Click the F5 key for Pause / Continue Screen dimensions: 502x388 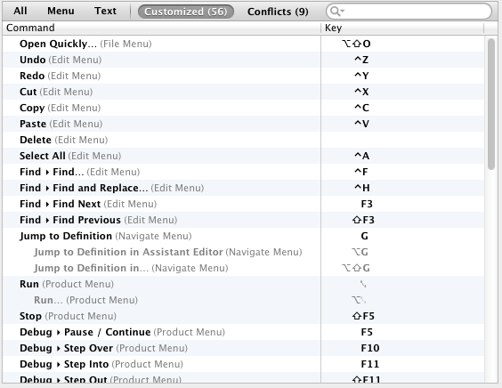pyautogui.click(x=367, y=332)
